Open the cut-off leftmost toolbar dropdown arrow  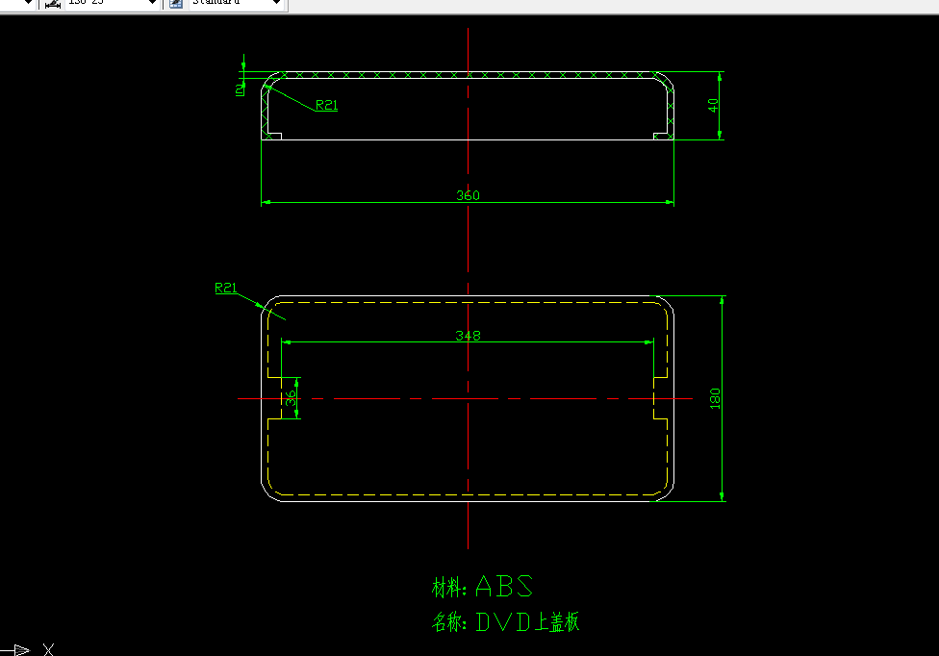(28, 2)
